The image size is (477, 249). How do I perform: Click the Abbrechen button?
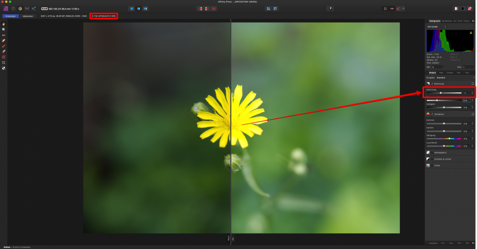pyautogui.click(x=28, y=16)
